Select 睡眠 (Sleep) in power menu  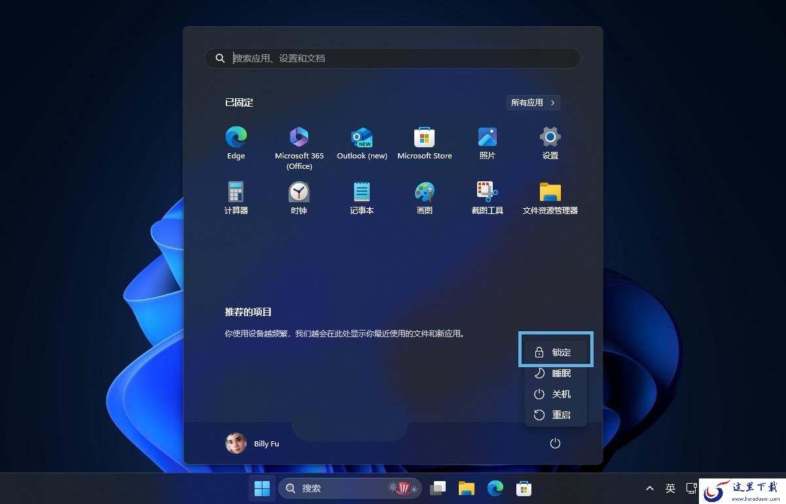pos(556,373)
